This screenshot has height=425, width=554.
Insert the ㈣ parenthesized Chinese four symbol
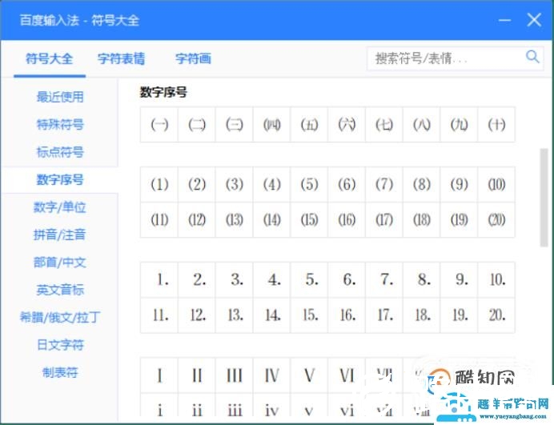(x=271, y=125)
